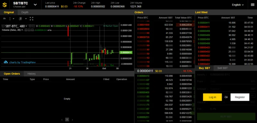Click the TradingView cloud logo

click(6, 62)
